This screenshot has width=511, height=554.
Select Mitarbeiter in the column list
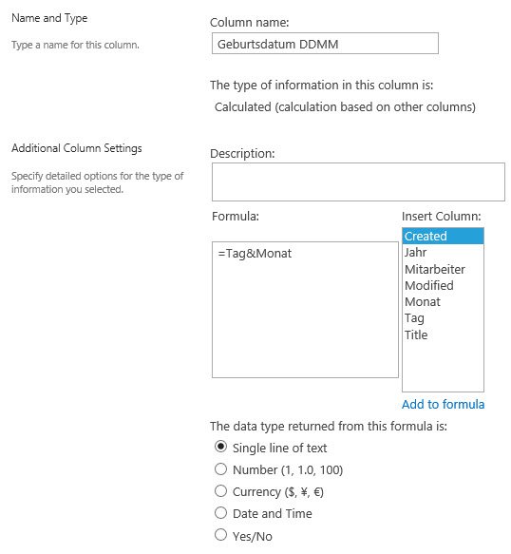click(443, 269)
